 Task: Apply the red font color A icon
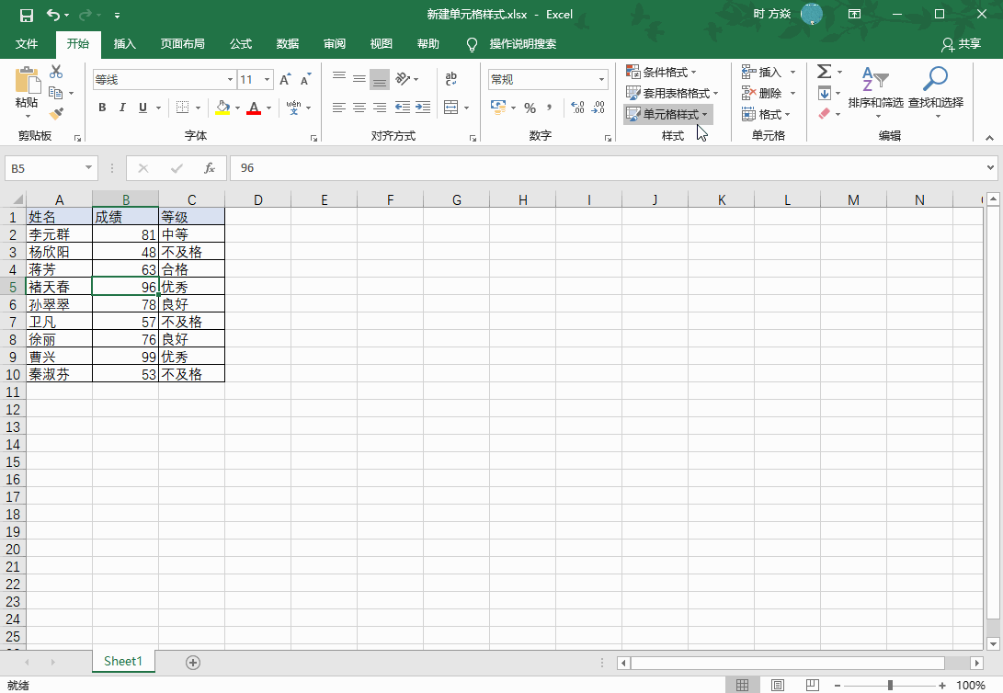[x=254, y=108]
